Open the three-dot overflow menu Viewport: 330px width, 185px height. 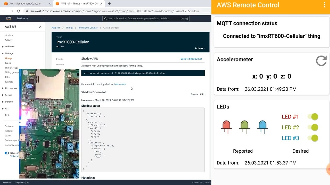click(x=325, y=5)
